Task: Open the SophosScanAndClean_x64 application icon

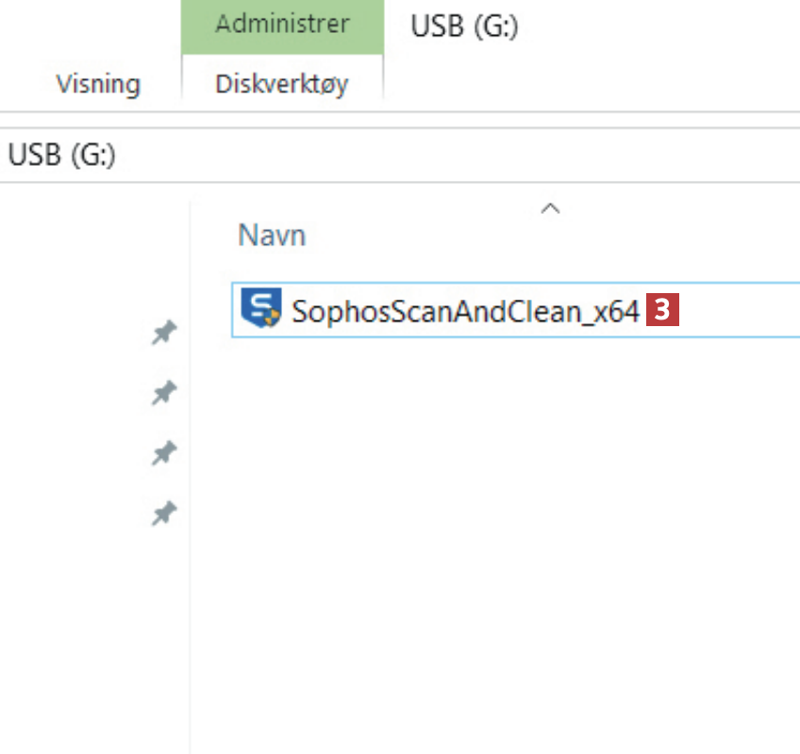Action: 260,309
